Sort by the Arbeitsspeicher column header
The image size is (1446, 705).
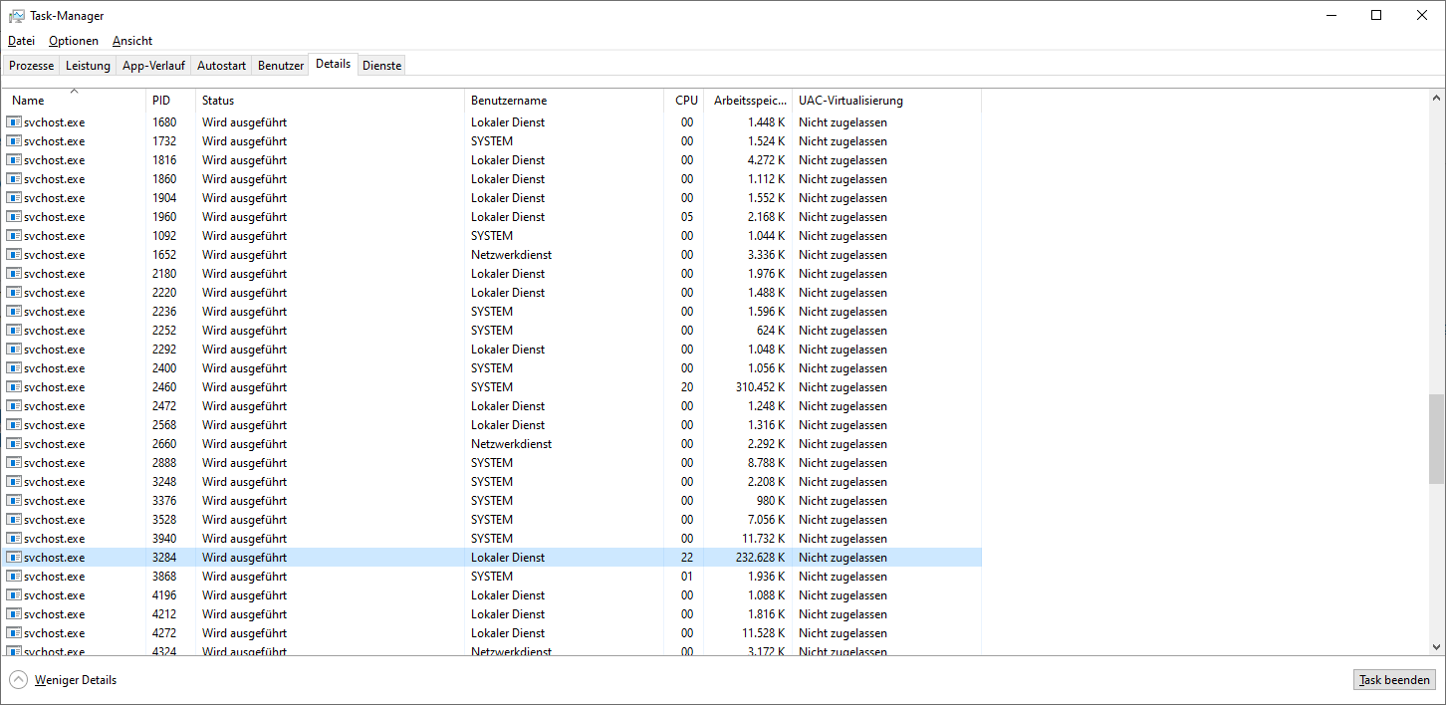[x=750, y=101]
